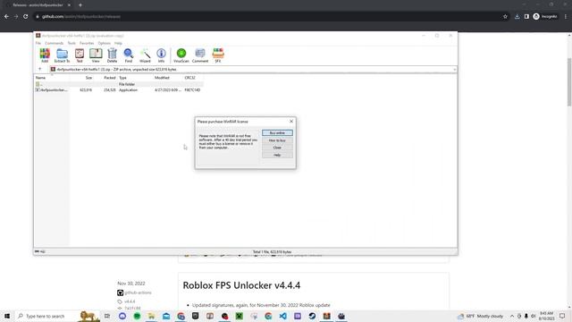Image resolution: width=572 pixels, height=322 pixels.
Task: Click the weather widget on taskbar
Action: (481, 316)
